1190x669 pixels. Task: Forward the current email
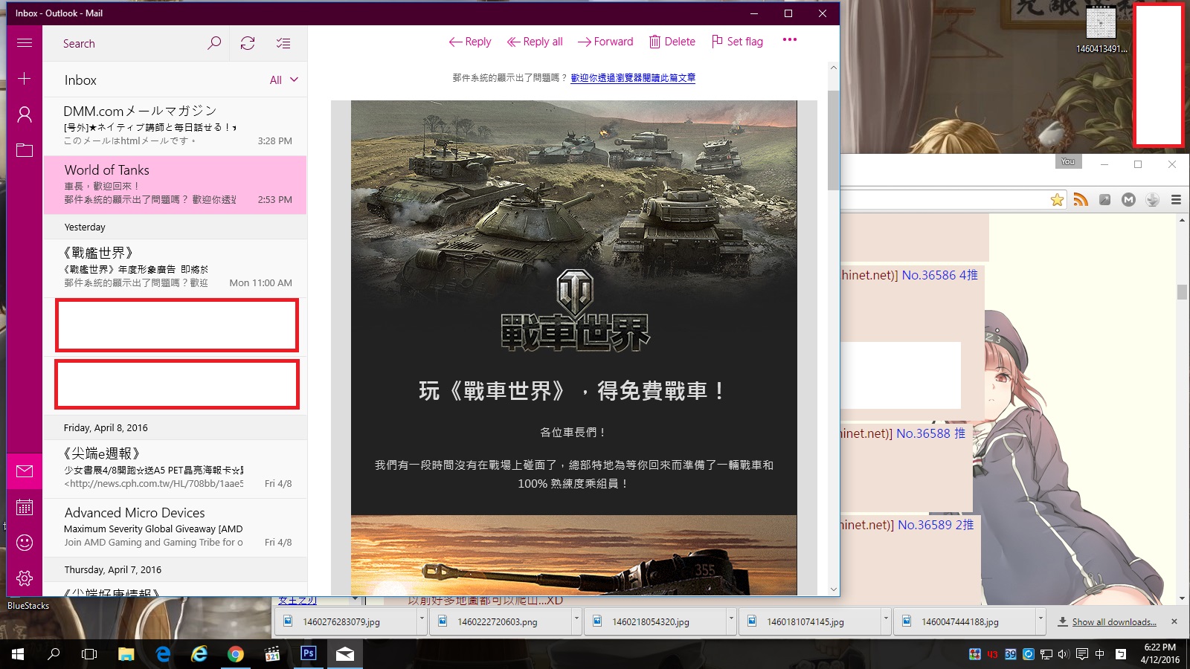(x=605, y=42)
